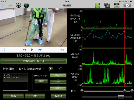The height and width of the screenshot is (100, 134).
Task: Tap the Wi-Fi icon in status bar
Action: 5,1
